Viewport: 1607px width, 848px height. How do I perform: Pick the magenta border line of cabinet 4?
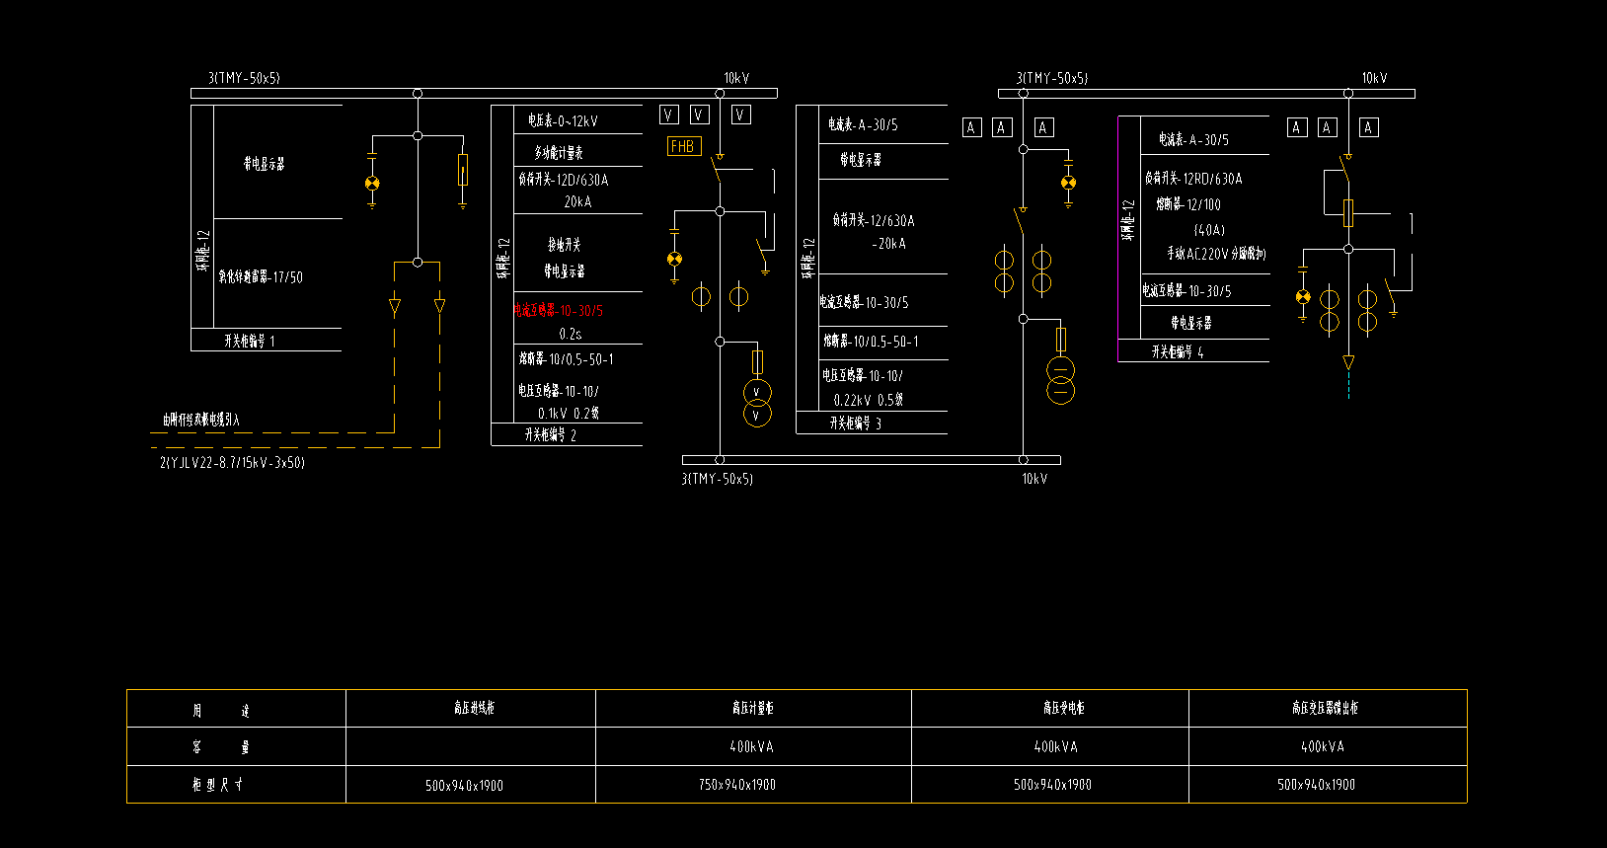1118,239
